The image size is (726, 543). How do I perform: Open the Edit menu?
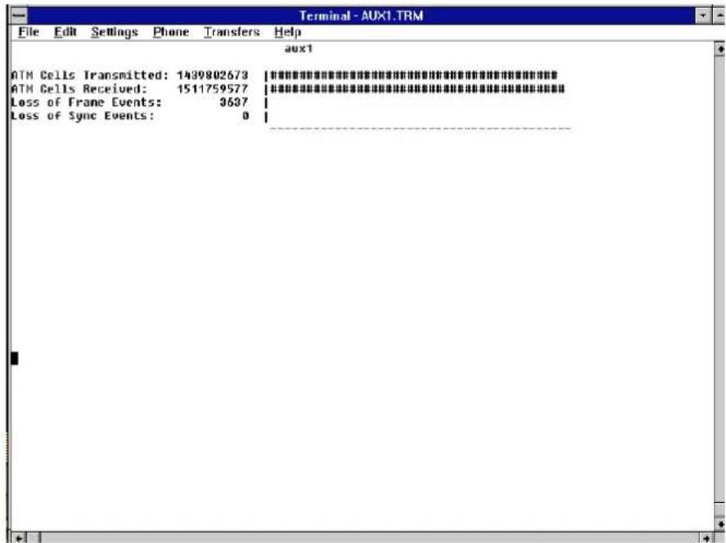click(x=65, y=32)
